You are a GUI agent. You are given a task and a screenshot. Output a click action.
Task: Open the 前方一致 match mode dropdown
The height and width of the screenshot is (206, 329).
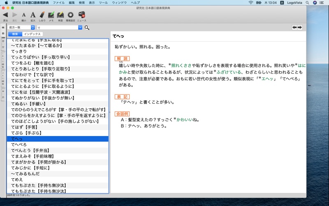21,27
